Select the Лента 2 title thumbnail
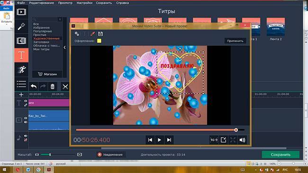This screenshot has height=173, width=308. (276, 27)
